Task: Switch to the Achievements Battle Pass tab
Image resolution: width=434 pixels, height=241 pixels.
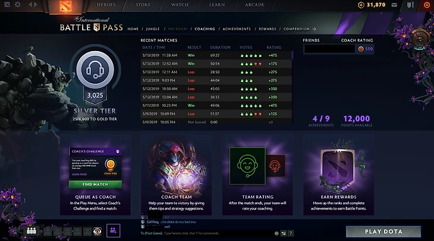Action: coord(237,28)
